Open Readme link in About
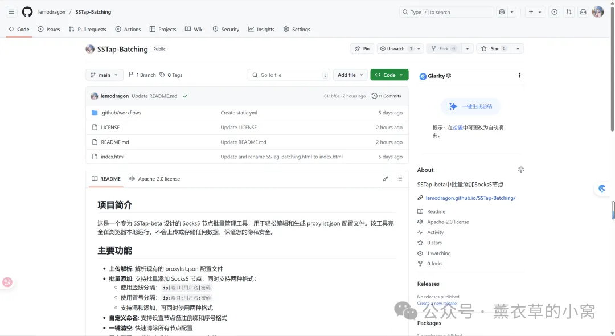Image resolution: width=615 pixels, height=336 pixels. click(436, 211)
